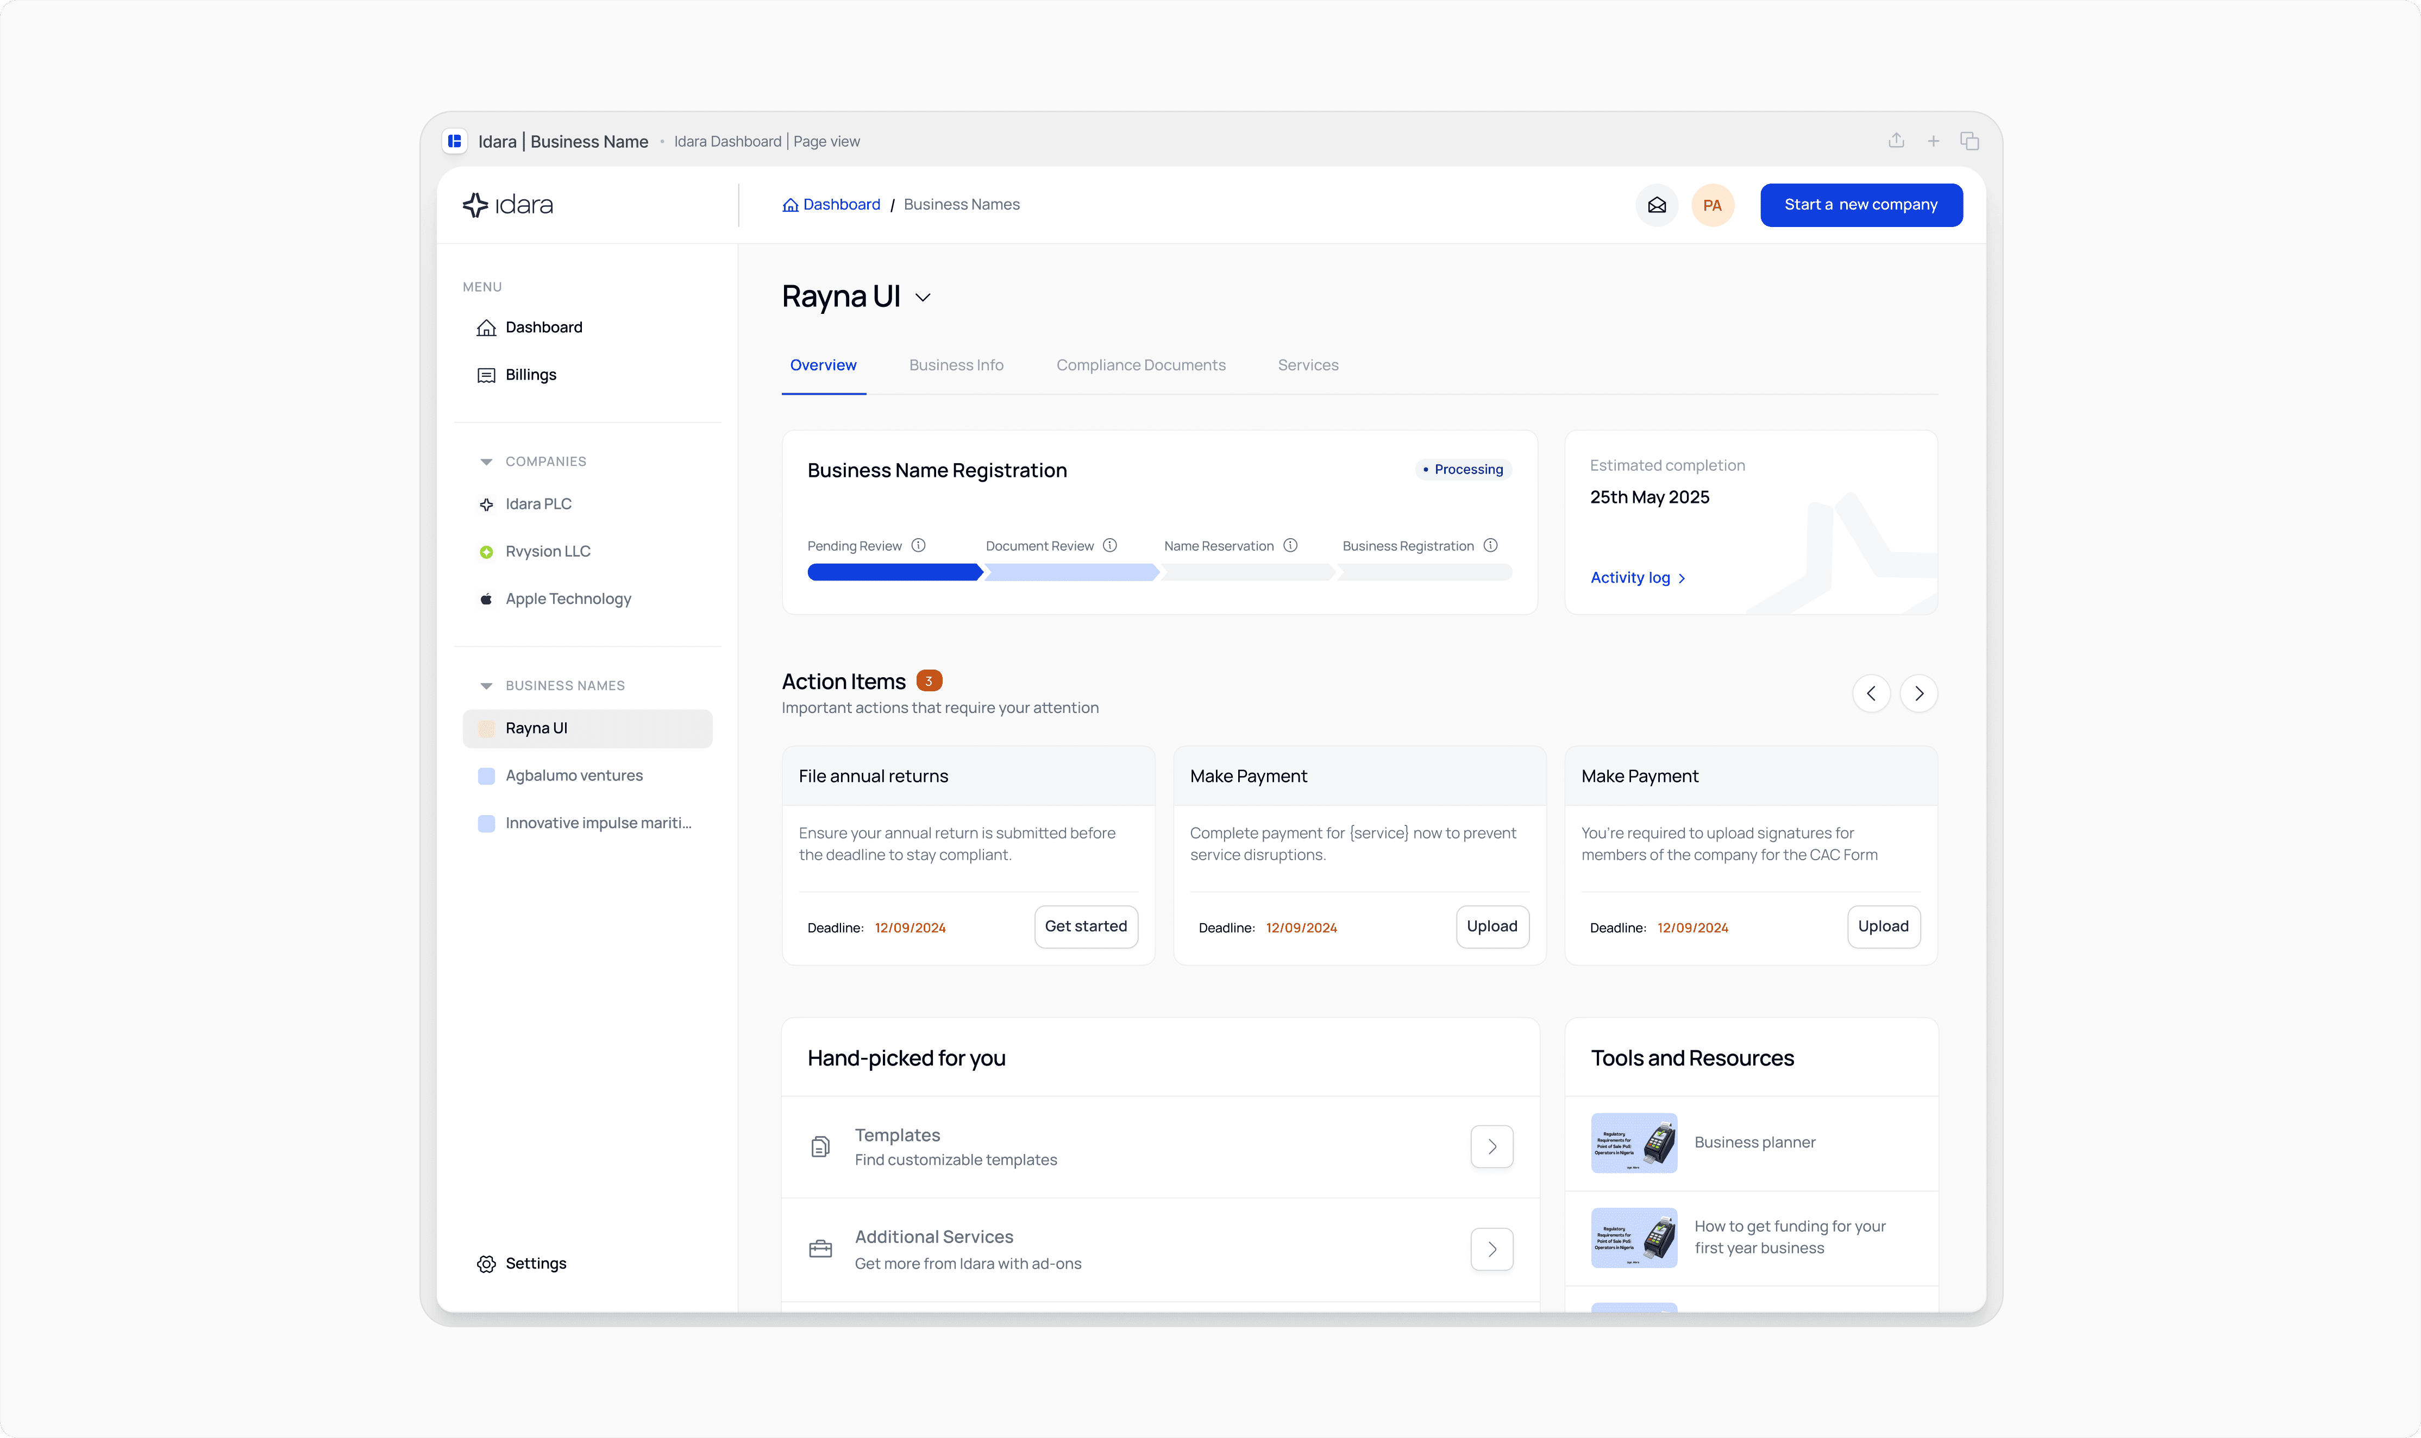The image size is (2421, 1438).
Task: Click the share icon in title bar
Action: coord(1896,142)
